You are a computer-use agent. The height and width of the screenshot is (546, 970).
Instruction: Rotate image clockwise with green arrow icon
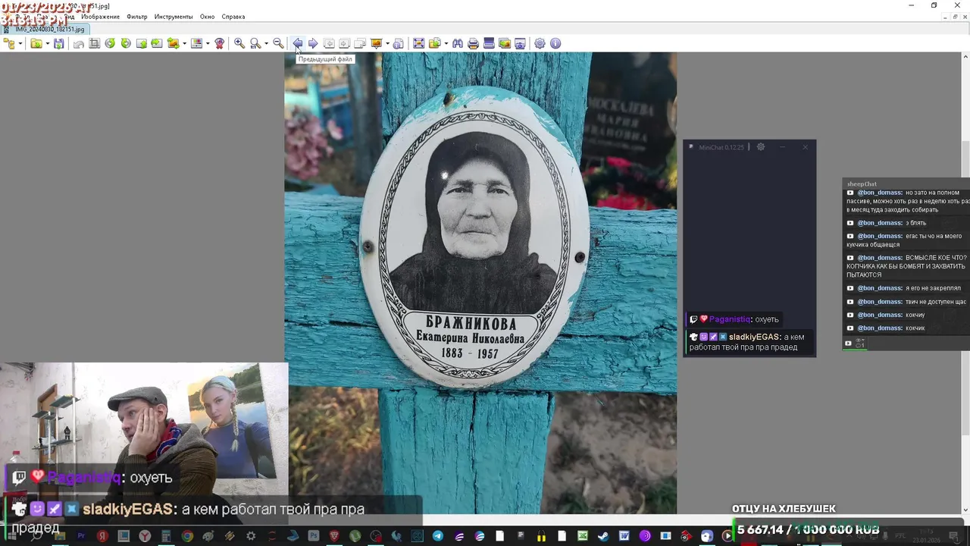pyautogui.click(x=126, y=43)
